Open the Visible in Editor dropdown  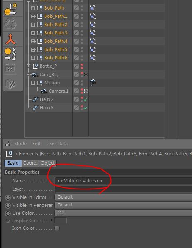point(123,197)
